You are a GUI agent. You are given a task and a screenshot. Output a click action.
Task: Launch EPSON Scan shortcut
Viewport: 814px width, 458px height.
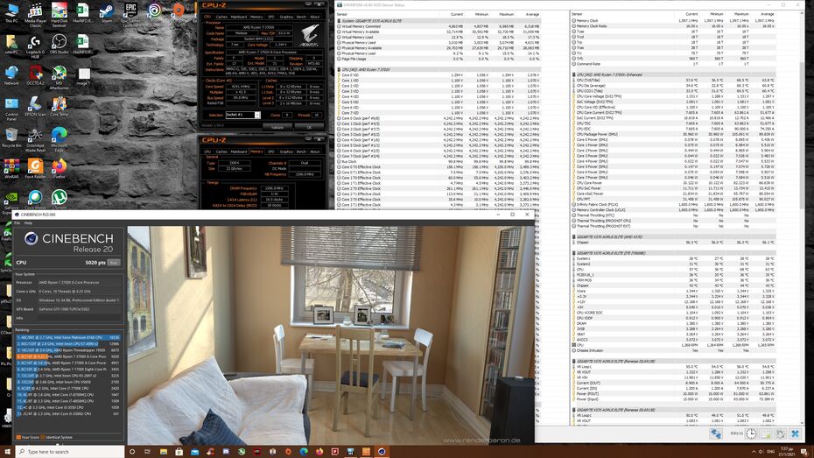[35, 107]
